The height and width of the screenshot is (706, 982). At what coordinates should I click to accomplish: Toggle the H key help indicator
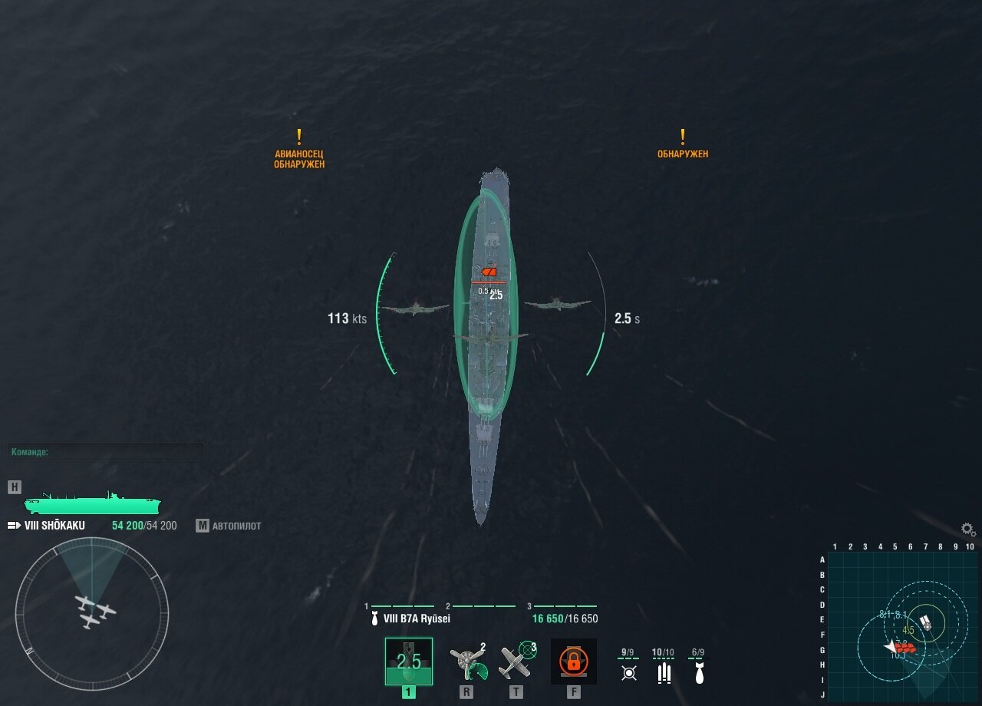click(15, 487)
